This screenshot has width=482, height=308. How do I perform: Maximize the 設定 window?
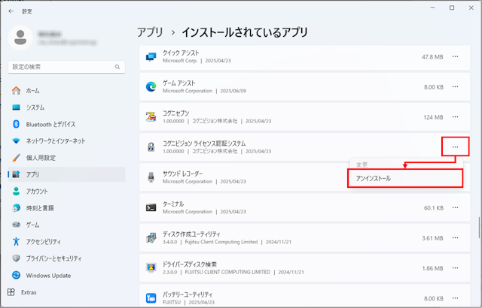click(452, 8)
